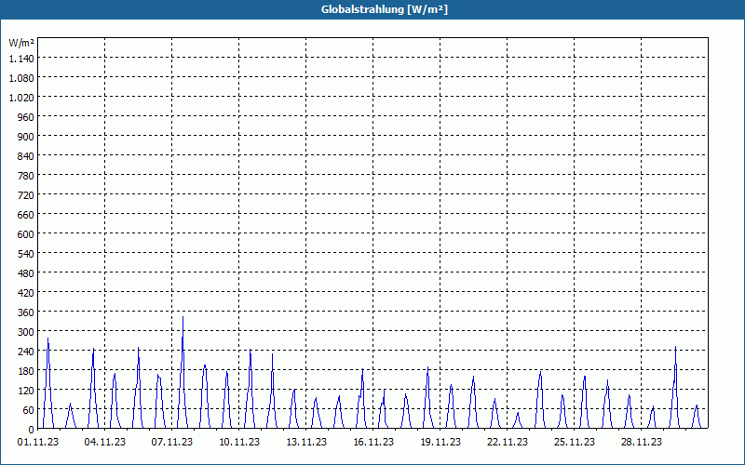Click the 1.080 y-axis value
Screen dimensions: 745x465
21,78
